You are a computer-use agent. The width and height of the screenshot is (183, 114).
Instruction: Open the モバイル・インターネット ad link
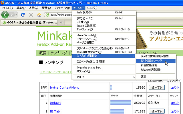56,72
